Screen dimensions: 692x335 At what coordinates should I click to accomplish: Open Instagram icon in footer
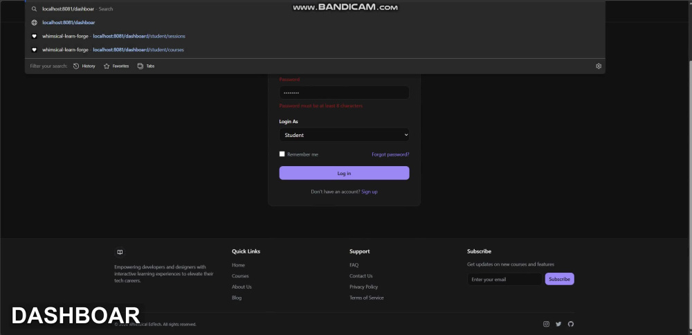[546, 324]
